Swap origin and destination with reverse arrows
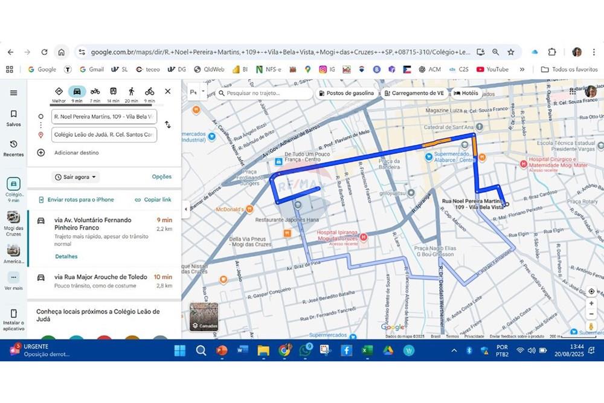Viewport: 604px width, 403px height. (168, 124)
